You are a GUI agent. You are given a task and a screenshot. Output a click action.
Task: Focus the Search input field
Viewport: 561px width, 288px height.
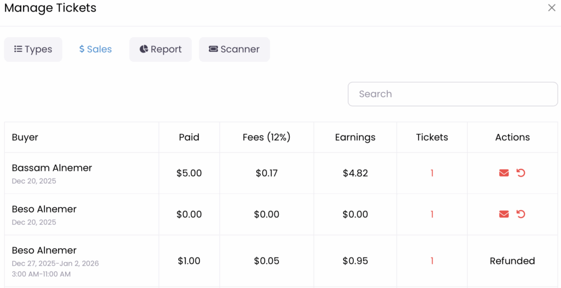[453, 94]
